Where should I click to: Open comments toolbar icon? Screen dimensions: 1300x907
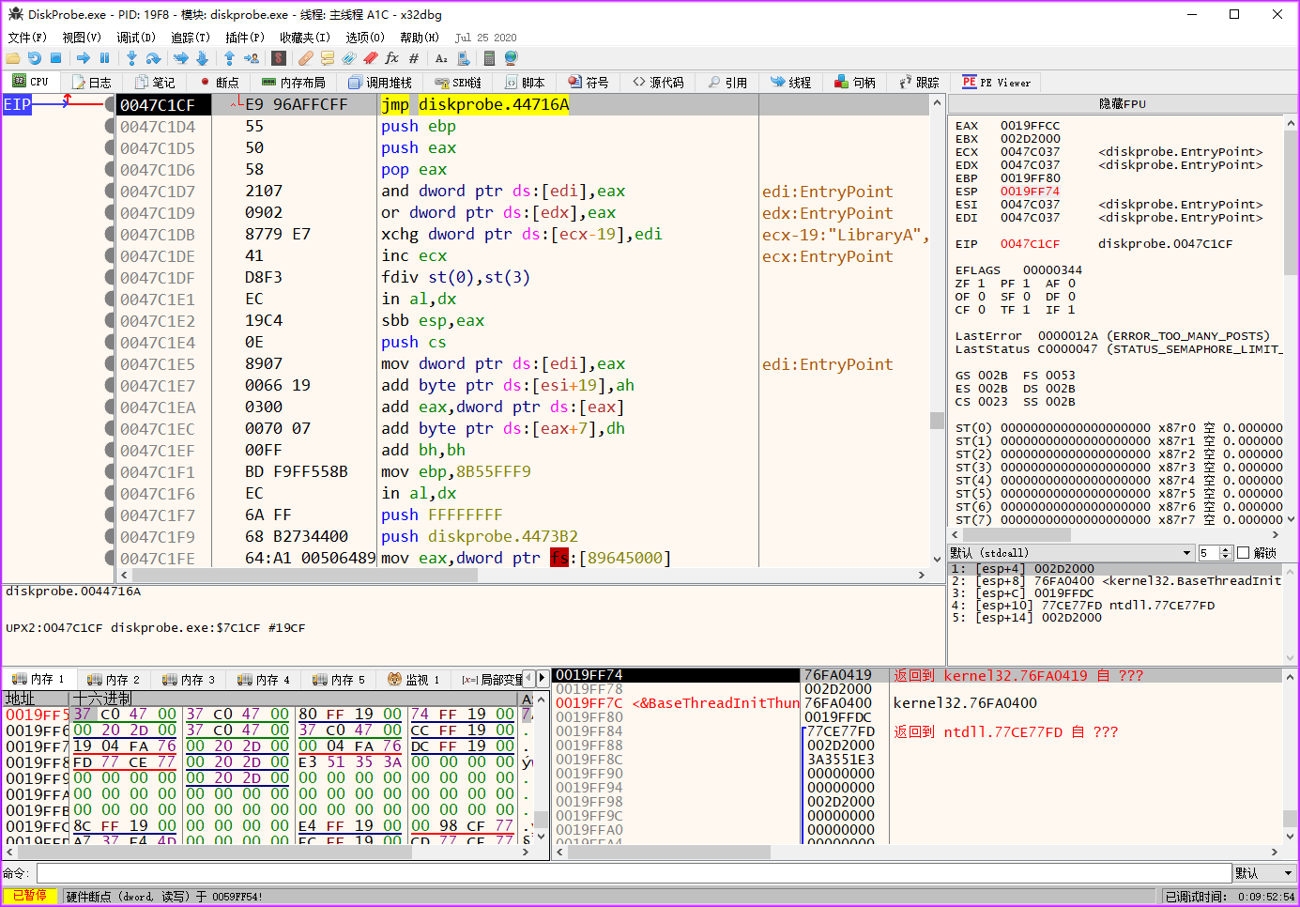coord(328,58)
